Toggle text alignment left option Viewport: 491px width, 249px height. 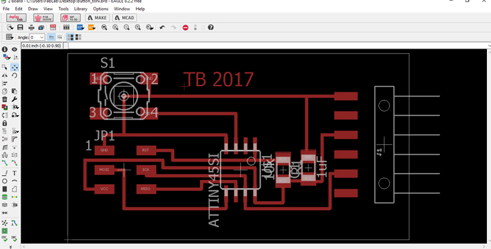pos(51,38)
